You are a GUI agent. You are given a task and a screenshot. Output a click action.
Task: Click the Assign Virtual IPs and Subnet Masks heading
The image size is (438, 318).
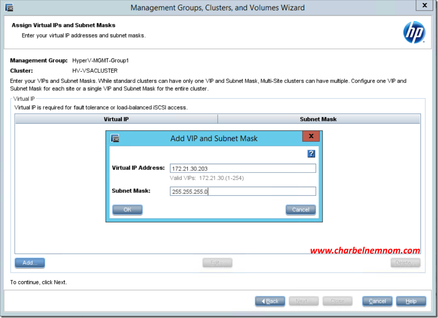pos(63,25)
